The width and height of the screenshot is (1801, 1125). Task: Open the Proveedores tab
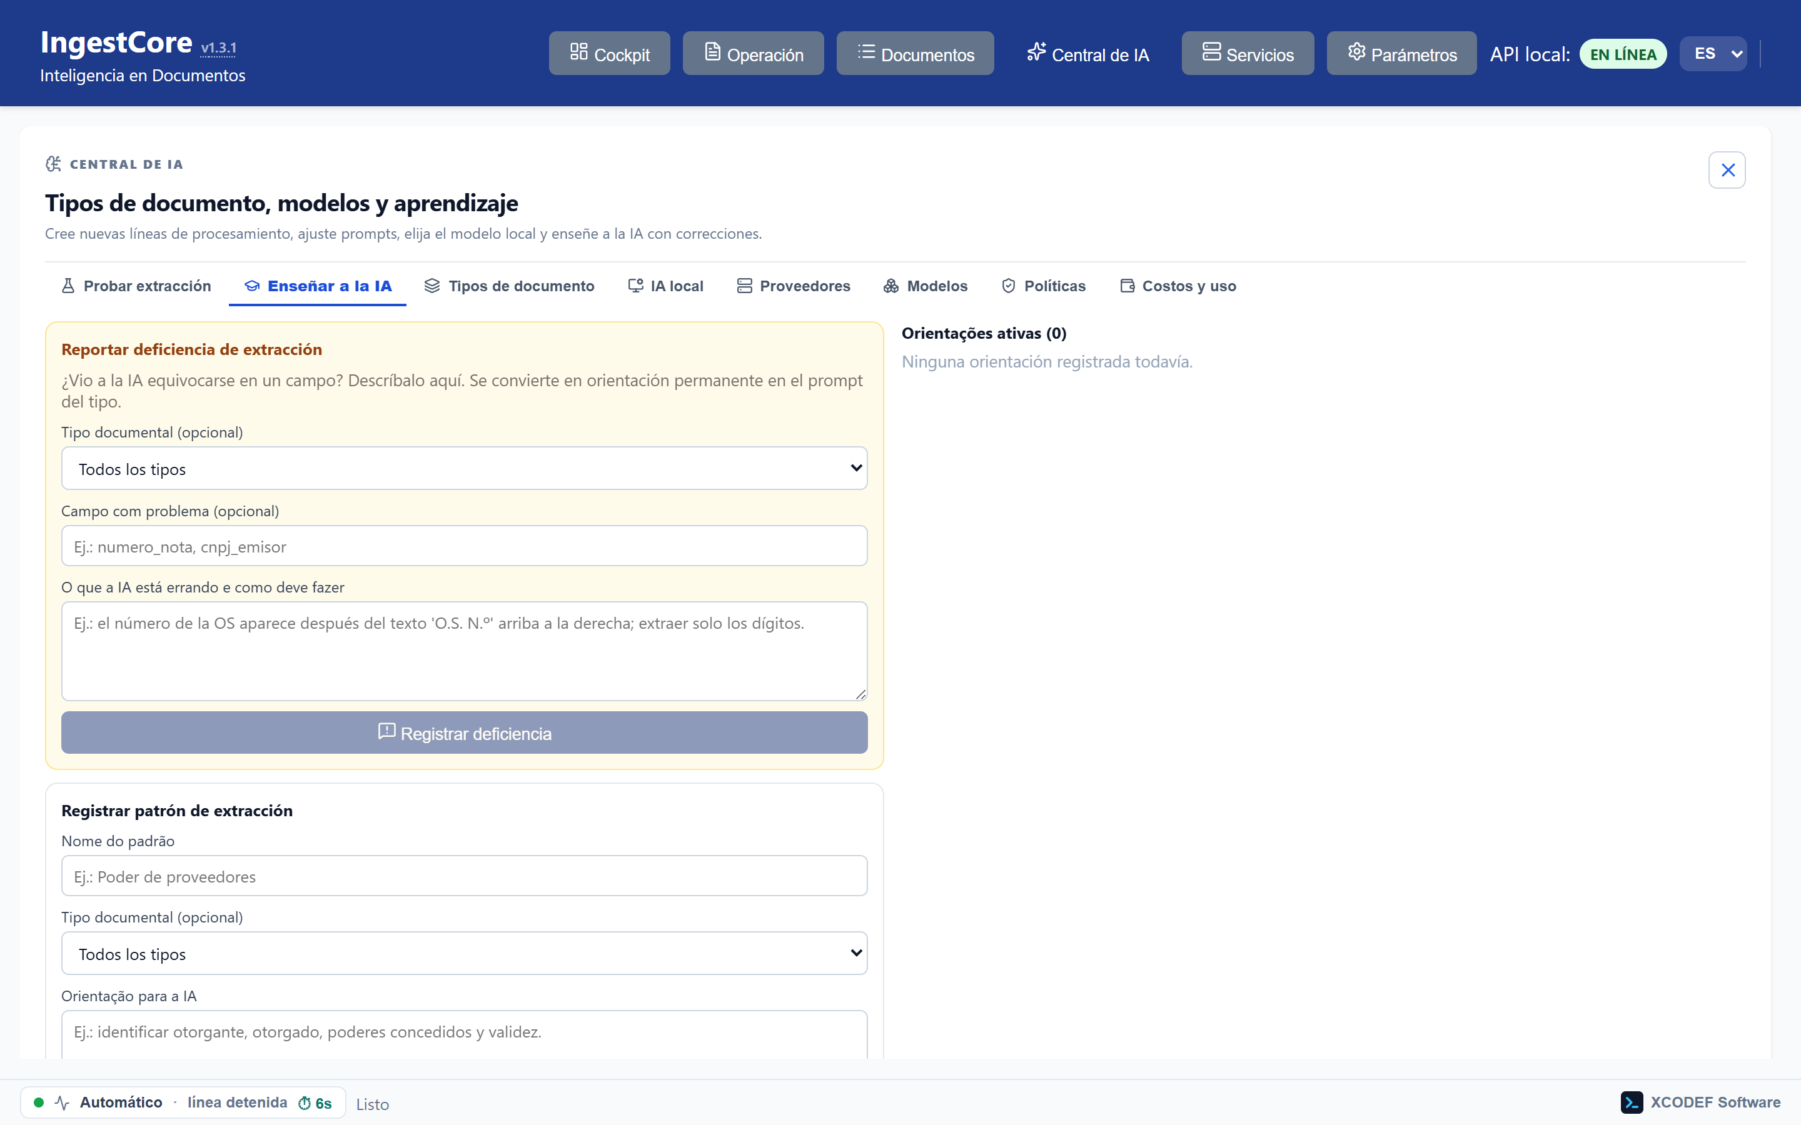794,286
